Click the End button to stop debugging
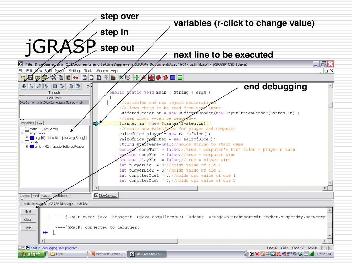Screen dimensions: 352x264 pyautogui.click(x=28, y=211)
